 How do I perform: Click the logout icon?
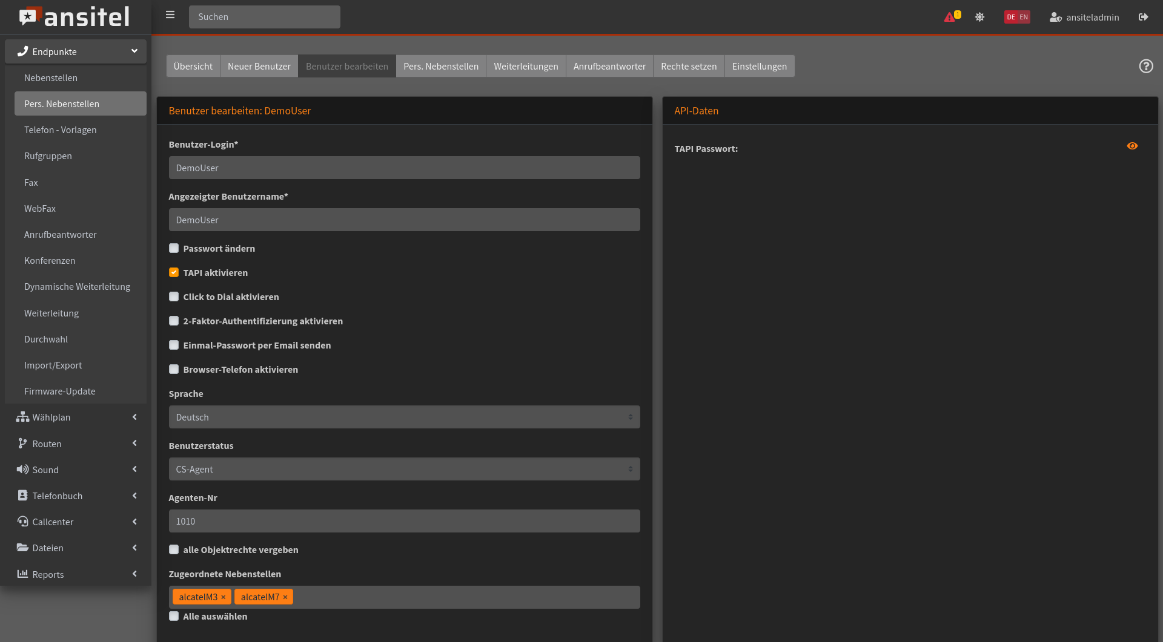pyautogui.click(x=1143, y=17)
